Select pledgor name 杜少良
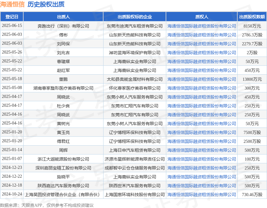Viewport: 267px width, 208px height. click(x=63, y=106)
